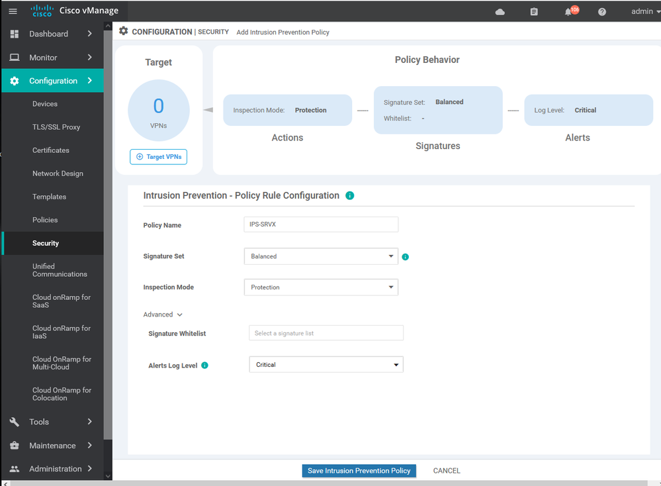This screenshot has height=486, width=661.
Task: Click Add Intrusion Prevention Policy text
Action: [283, 32]
